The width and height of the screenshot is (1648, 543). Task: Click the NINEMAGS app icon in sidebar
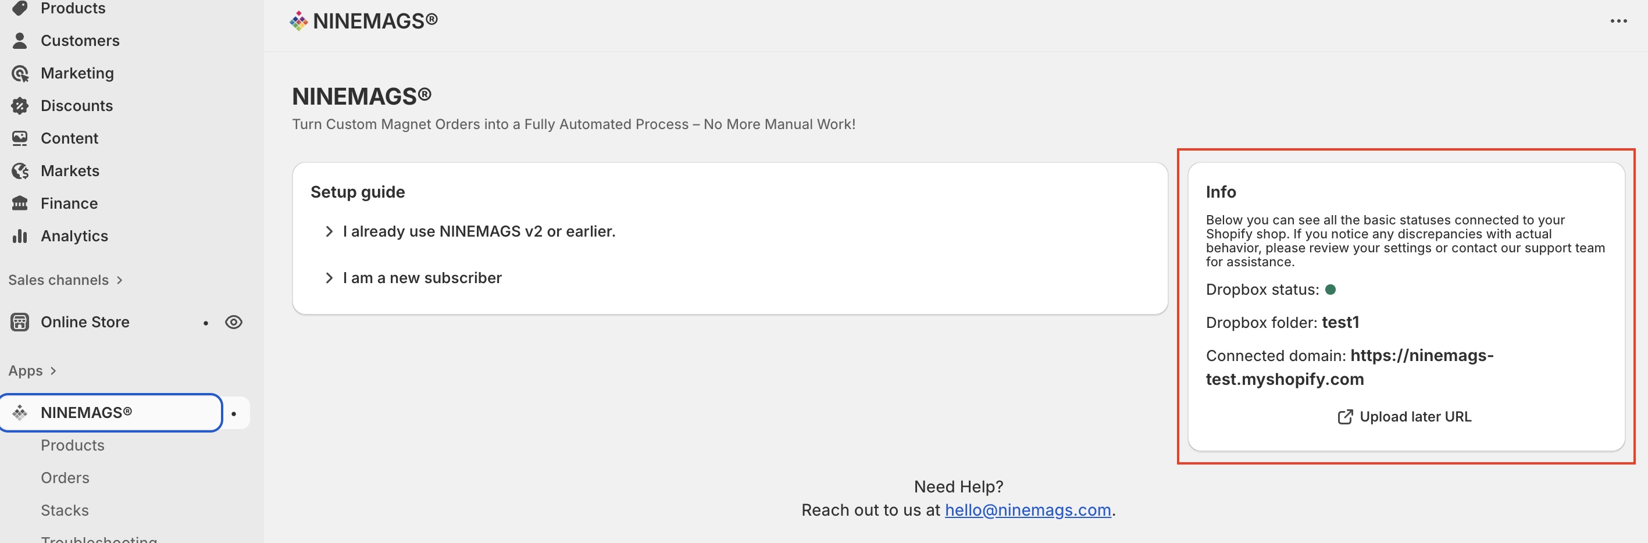click(20, 413)
